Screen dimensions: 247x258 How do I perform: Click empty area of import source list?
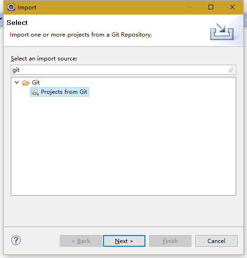[x=123, y=145]
